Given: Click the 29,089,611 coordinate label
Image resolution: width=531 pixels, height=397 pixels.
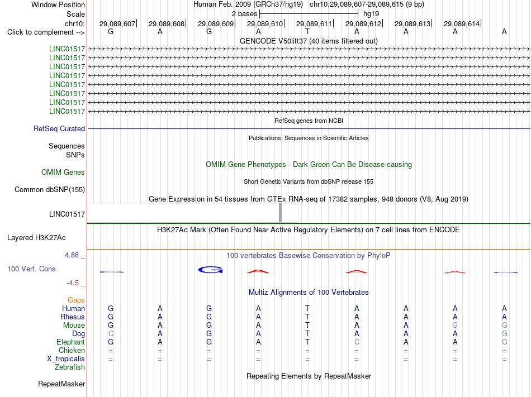Looking at the screenshot, I should pyautogui.click(x=314, y=23).
